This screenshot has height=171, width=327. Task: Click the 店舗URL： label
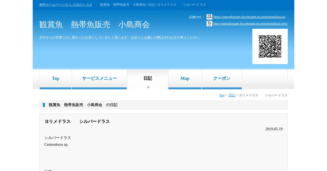click(197, 17)
